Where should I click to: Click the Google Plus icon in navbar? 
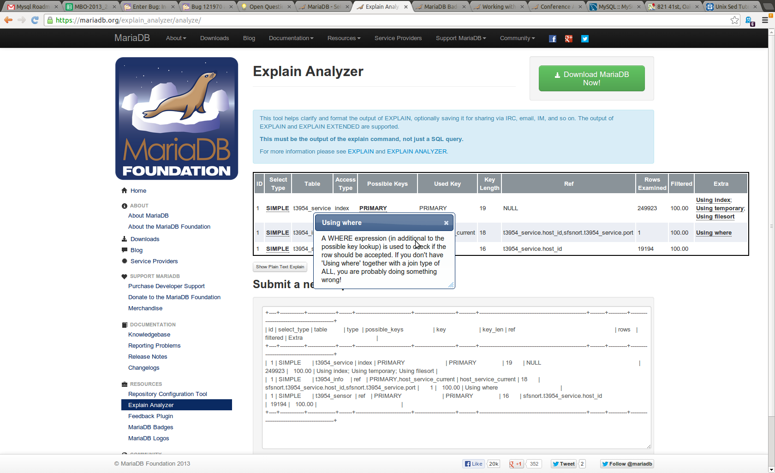pos(568,39)
